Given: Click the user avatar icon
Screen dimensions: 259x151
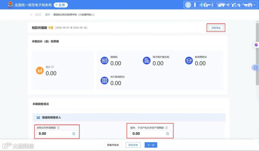Looking at the screenshot, I should coord(188,5).
